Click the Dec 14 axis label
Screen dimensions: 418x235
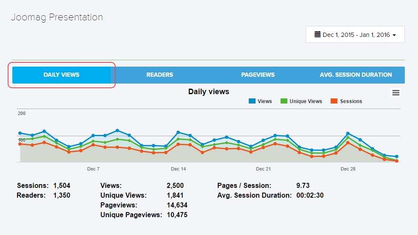pyautogui.click(x=178, y=169)
